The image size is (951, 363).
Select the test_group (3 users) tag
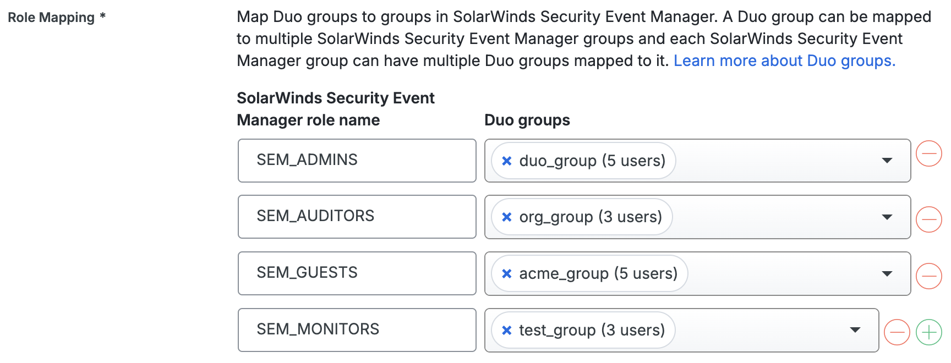point(592,330)
